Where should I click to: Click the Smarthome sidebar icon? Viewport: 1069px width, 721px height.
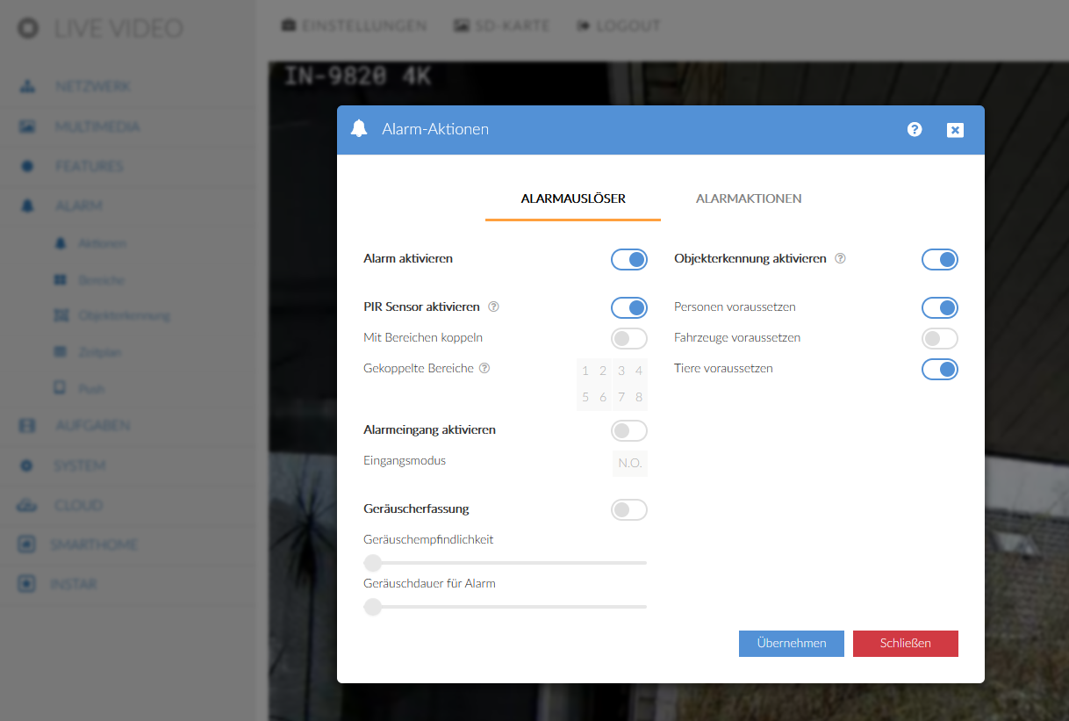coord(27,545)
